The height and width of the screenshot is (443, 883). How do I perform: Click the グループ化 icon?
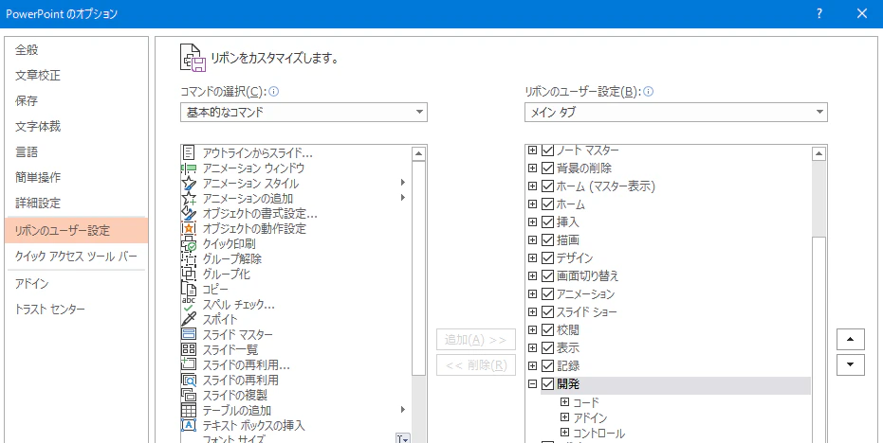(x=190, y=275)
